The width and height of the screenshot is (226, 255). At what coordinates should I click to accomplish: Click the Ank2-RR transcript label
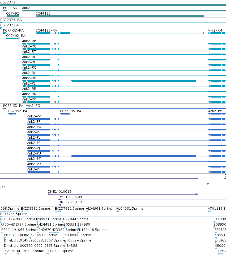(x=29, y=89)
